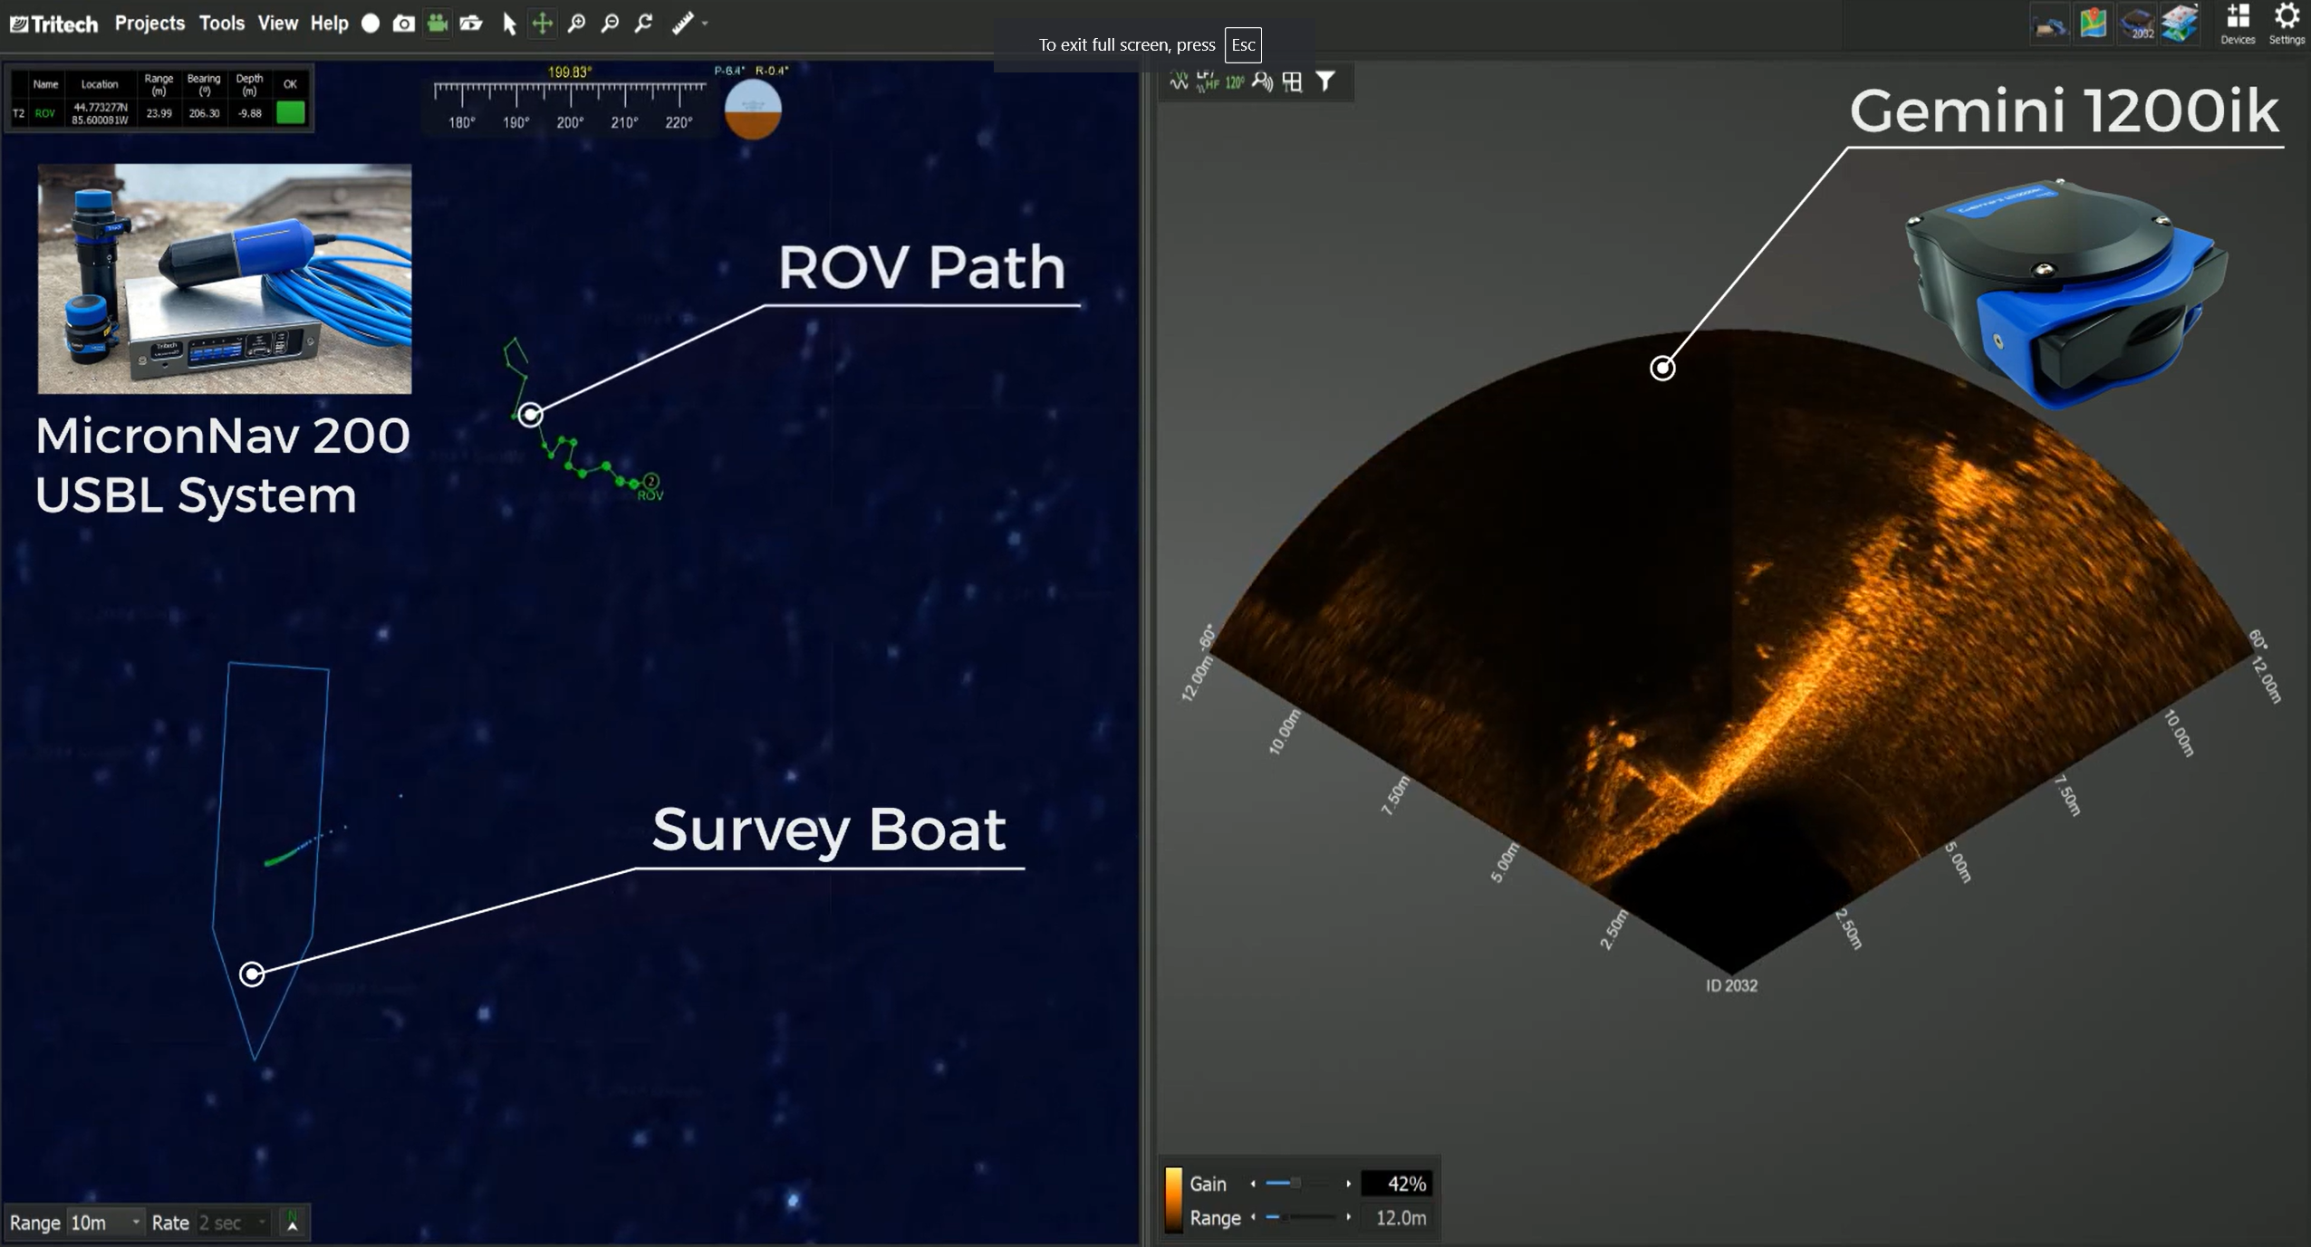Open the playback folder icon
Viewport: 2311px width, 1247px height.
click(471, 24)
